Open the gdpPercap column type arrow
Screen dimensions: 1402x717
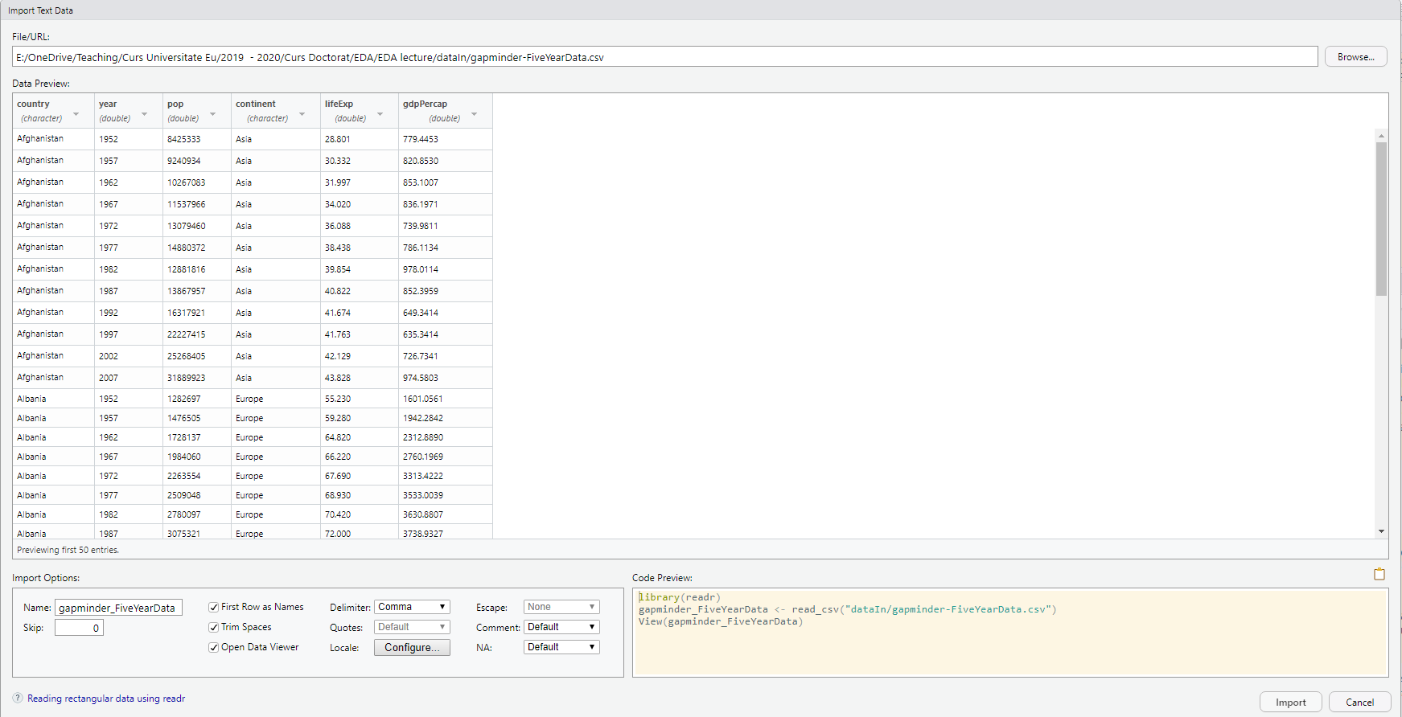coord(474,114)
